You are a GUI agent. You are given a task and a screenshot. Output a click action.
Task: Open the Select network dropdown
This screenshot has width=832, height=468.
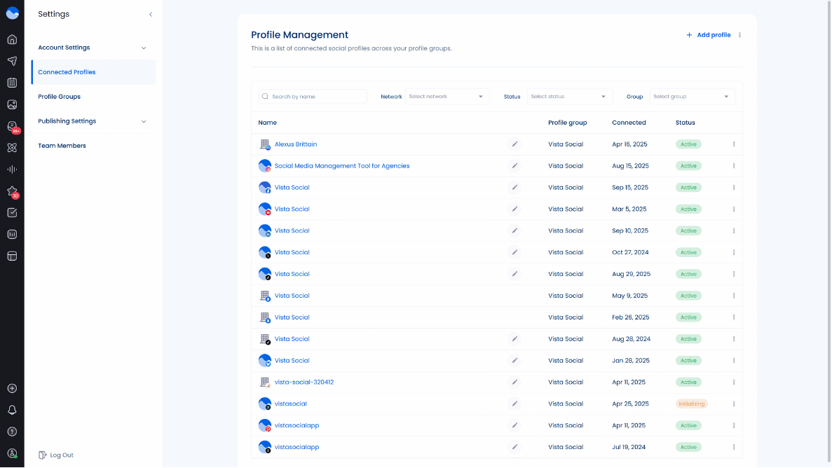(447, 96)
